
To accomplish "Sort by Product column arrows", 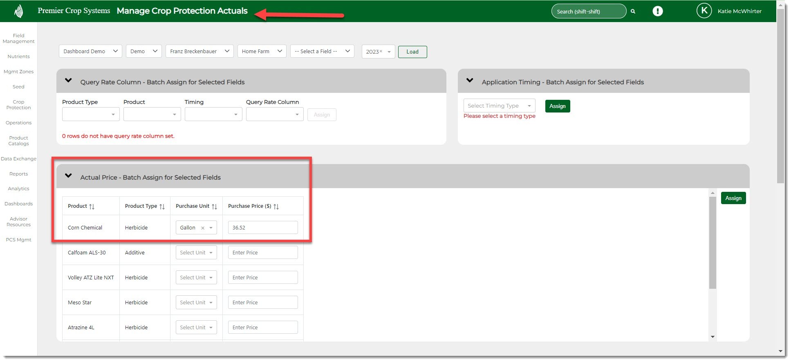I will [x=92, y=207].
